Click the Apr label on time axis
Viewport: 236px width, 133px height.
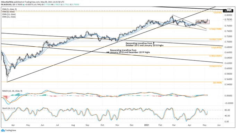(x=13, y=125)
